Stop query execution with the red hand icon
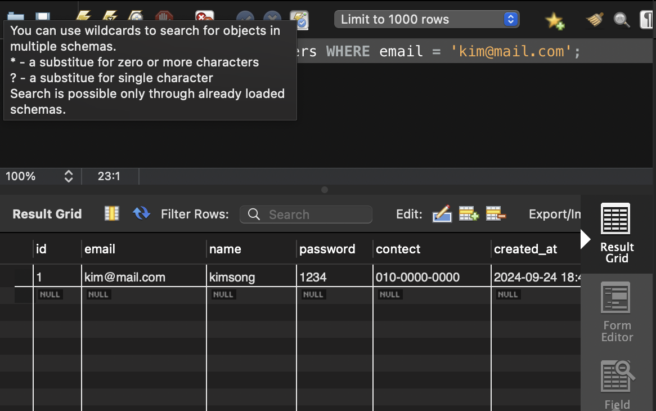 pos(164,16)
